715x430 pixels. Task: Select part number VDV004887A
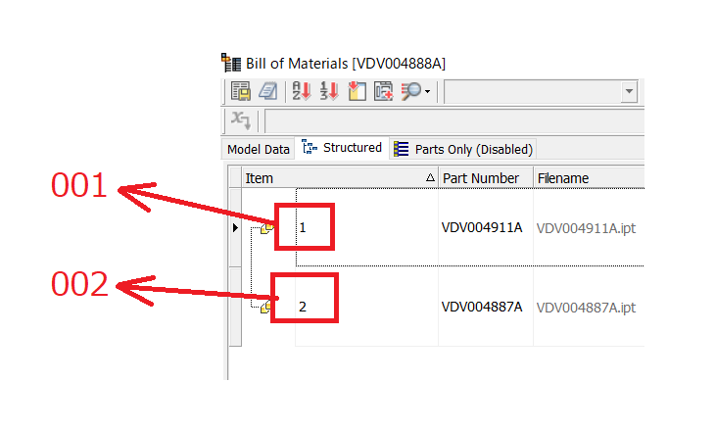(482, 307)
